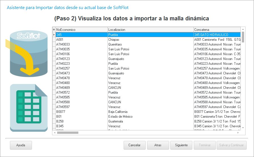This screenshot has height=157, width=254.
Task: Click the Guatemala cell in row B258
Action: pos(150,121)
